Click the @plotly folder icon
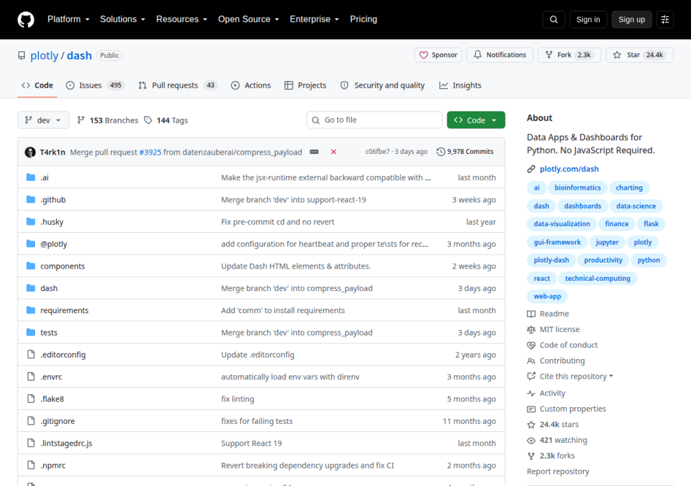The height and width of the screenshot is (486, 691). point(30,244)
